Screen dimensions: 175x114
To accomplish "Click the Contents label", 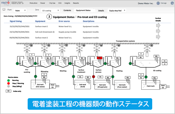I will [x=67, y=10].
